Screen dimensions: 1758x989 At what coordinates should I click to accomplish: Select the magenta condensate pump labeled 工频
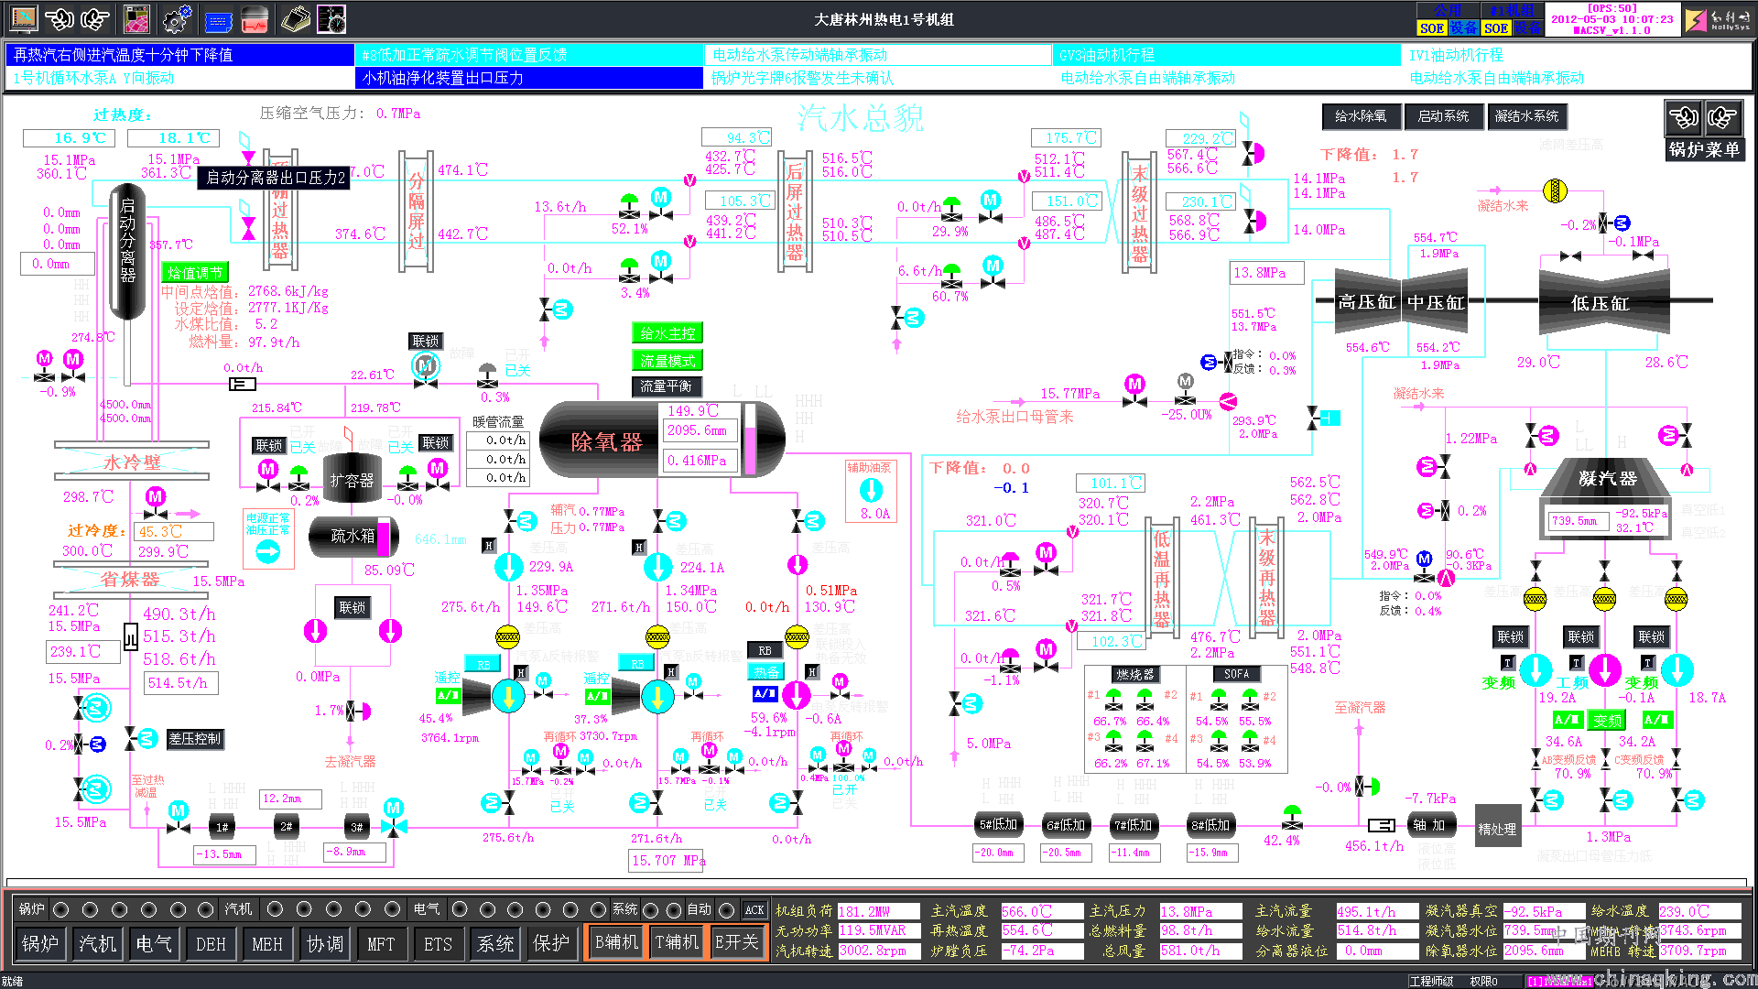(1604, 670)
